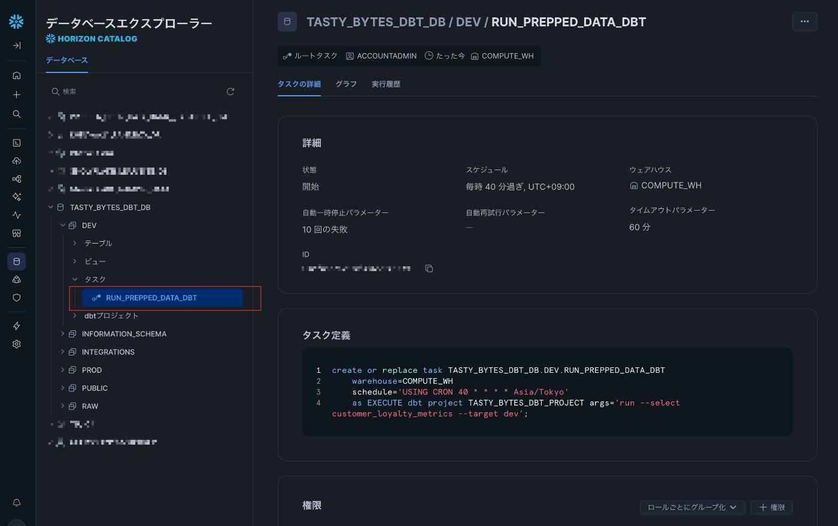Switch to the タスクの詳細 tab
838x526 pixels.
(299, 84)
